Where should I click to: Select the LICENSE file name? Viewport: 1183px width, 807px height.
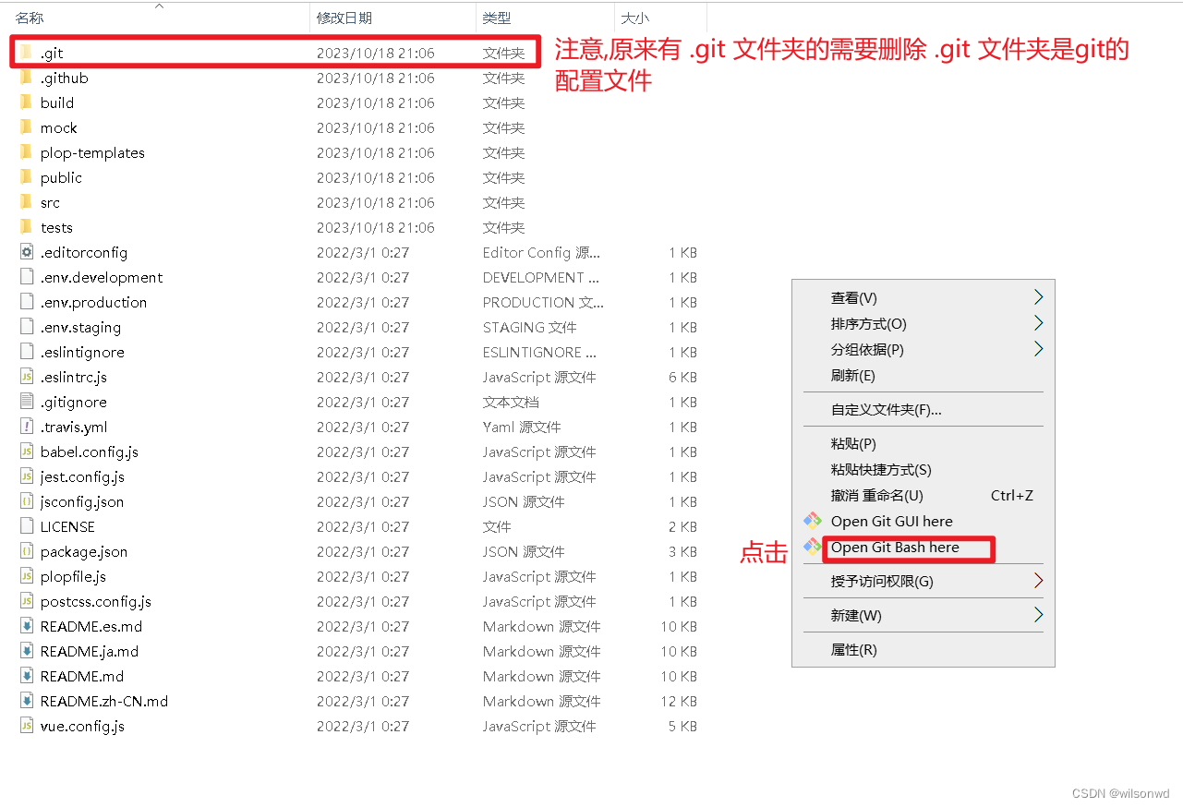coord(67,526)
